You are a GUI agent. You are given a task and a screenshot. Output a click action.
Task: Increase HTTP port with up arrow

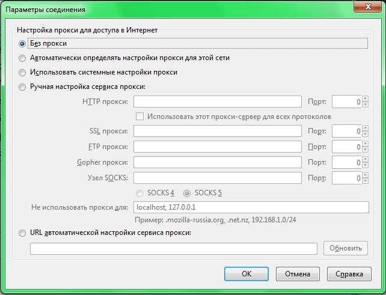click(x=366, y=99)
